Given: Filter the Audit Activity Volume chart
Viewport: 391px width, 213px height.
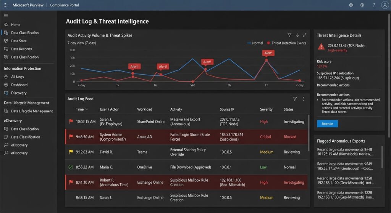Looking at the screenshot, I should pos(289,35).
